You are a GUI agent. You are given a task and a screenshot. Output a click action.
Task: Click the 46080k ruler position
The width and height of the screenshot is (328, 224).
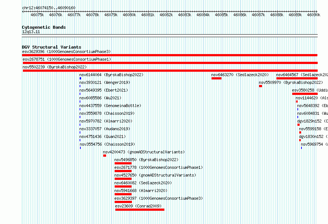pos(129,15)
